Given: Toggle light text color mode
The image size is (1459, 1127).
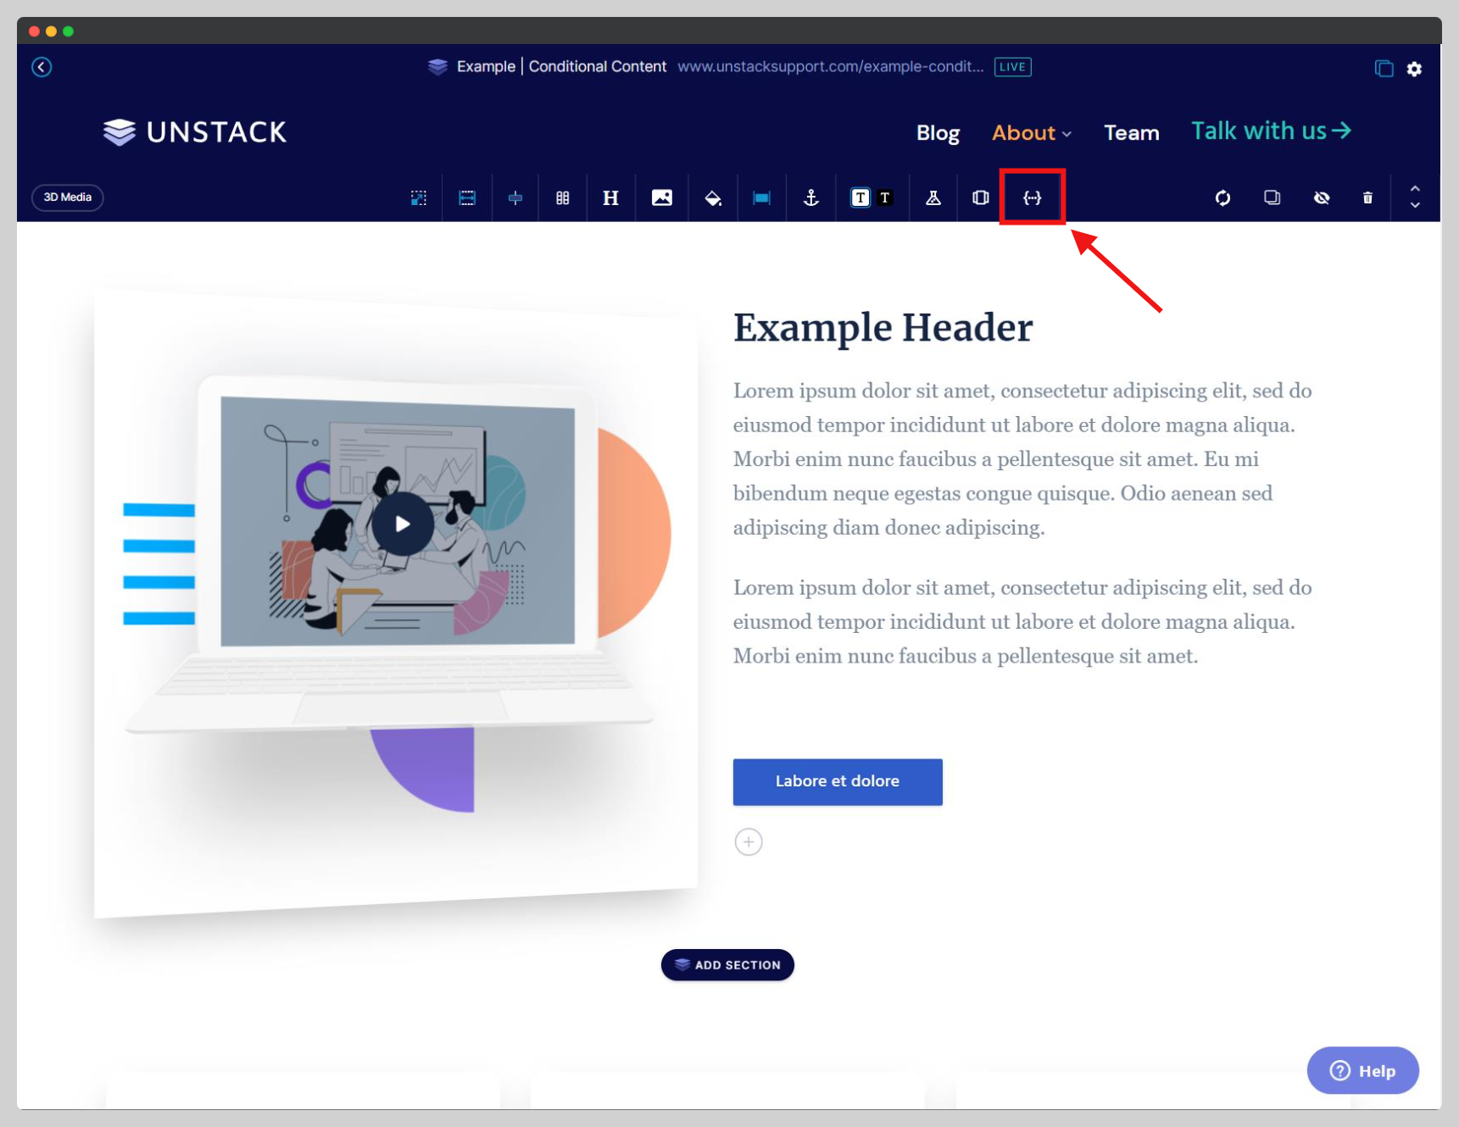Looking at the screenshot, I should tap(885, 197).
